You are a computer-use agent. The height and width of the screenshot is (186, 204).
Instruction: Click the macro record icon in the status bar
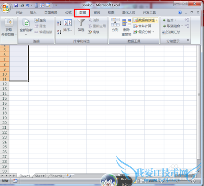(x=15, y=181)
